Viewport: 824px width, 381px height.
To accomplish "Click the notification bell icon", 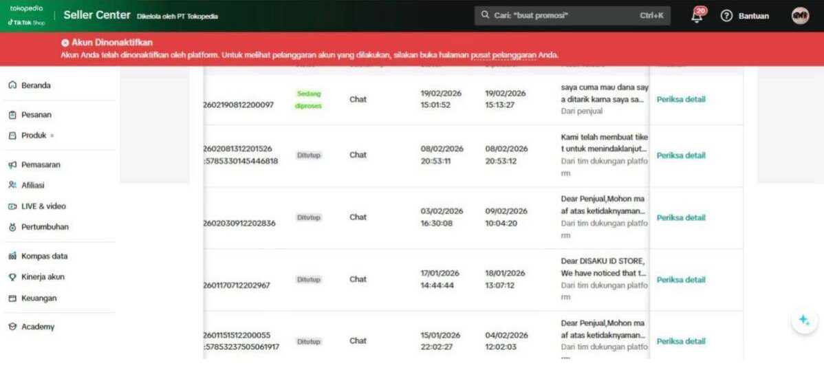I will [697, 17].
